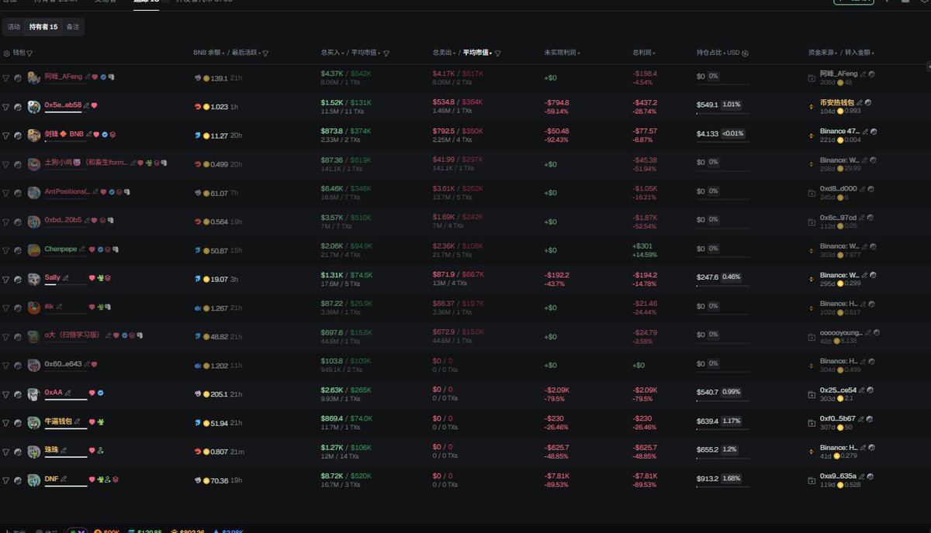The image size is (931, 533).
Task: Click the holding bar under $913.2 1.68%
Action: coord(723,486)
